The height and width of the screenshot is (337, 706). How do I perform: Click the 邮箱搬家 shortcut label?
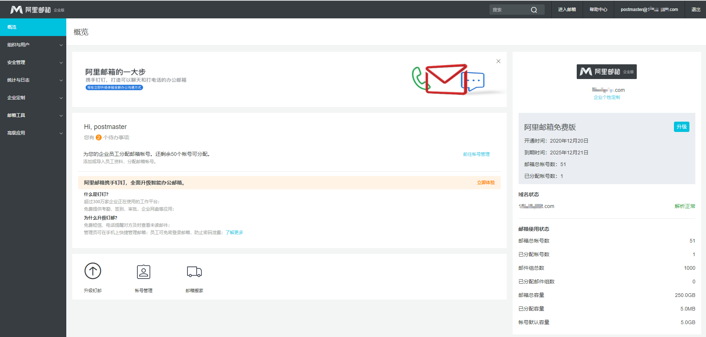[x=194, y=291]
